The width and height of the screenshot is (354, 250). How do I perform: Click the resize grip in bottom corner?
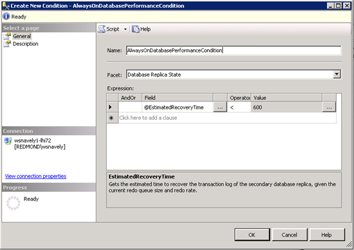[349, 244]
